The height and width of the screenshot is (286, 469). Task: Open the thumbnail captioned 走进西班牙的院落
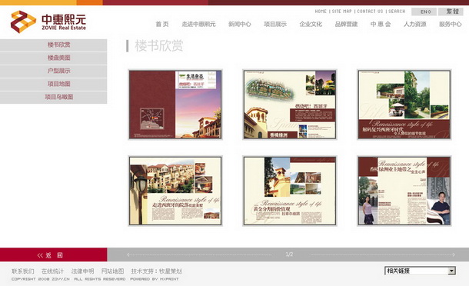[175, 191]
